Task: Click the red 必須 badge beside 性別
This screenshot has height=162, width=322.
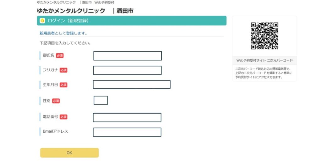Action: coord(56,101)
